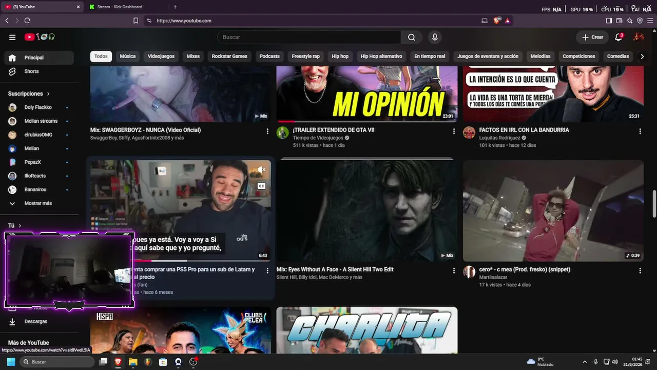Open a new browser tab
The width and height of the screenshot is (657, 370).
tap(175, 7)
